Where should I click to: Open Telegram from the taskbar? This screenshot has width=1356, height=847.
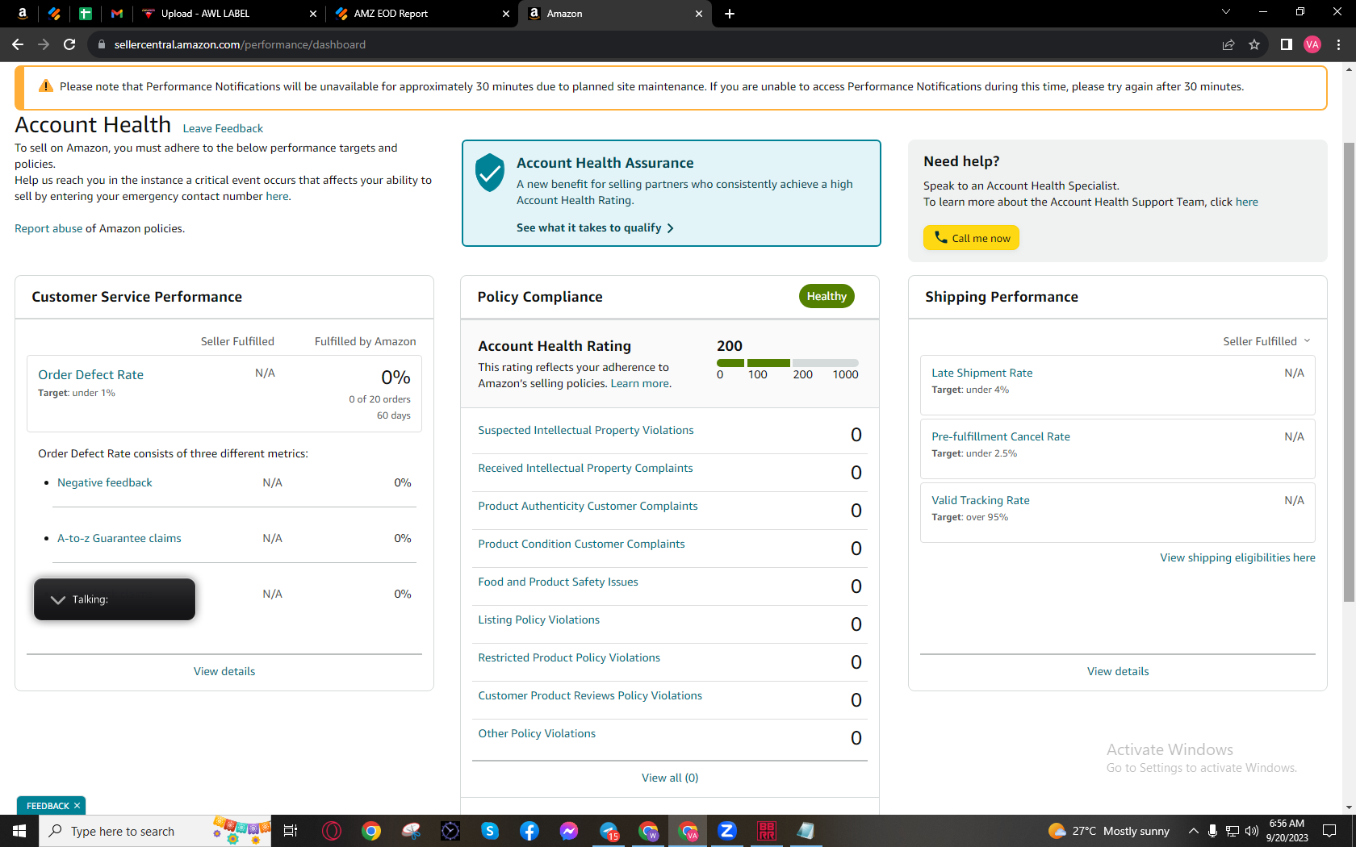pyautogui.click(x=609, y=831)
